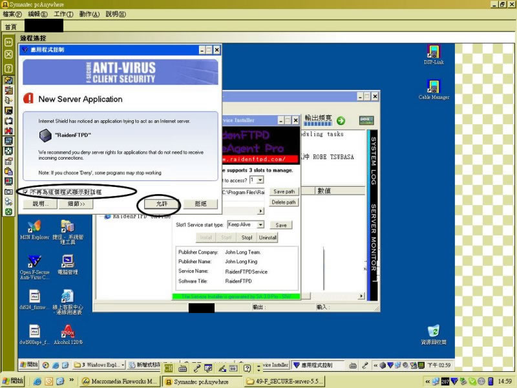Click the media player icon beside the remote 開始 button

46,365
